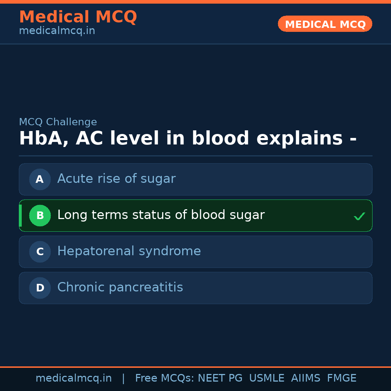Image resolution: width=391 pixels, height=391 pixels.
Task: Click the green checkmark on option B
Action: click(359, 216)
